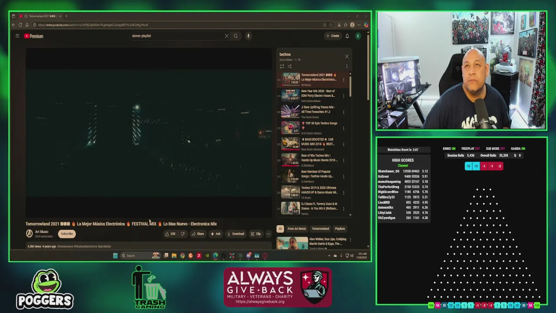Image resolution: width=556 pixels, height=313 pixels.
Task: Select the Playlists filter chip
Action: [x=340, y=229]
